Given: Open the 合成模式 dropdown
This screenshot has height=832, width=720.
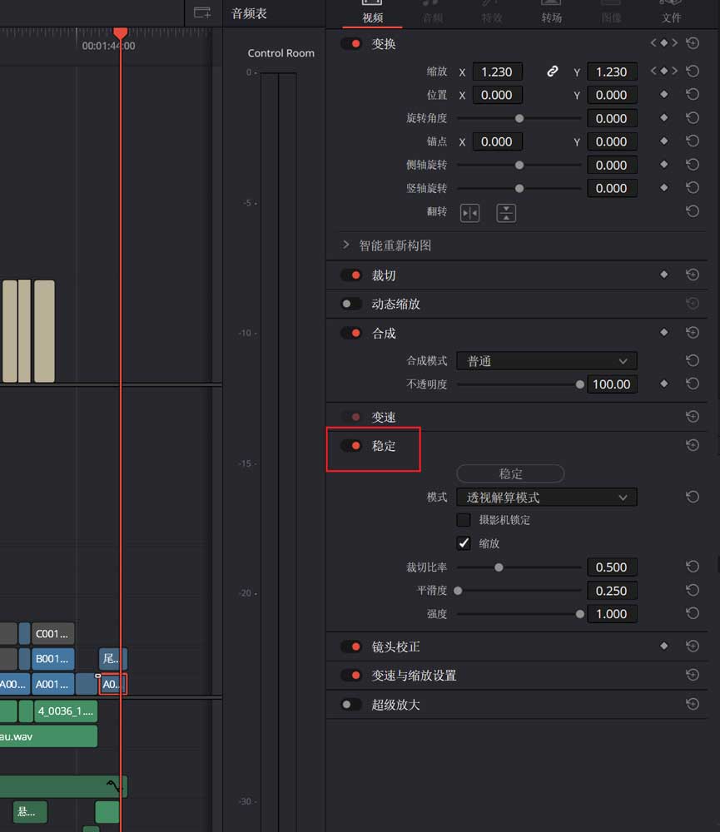Looking at the screenshot, I should click(x=547, y=361).
